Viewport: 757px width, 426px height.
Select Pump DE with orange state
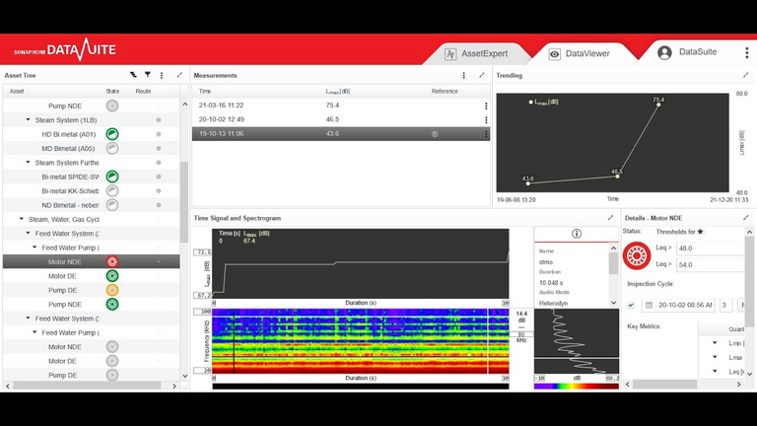[x=63, y=290]
